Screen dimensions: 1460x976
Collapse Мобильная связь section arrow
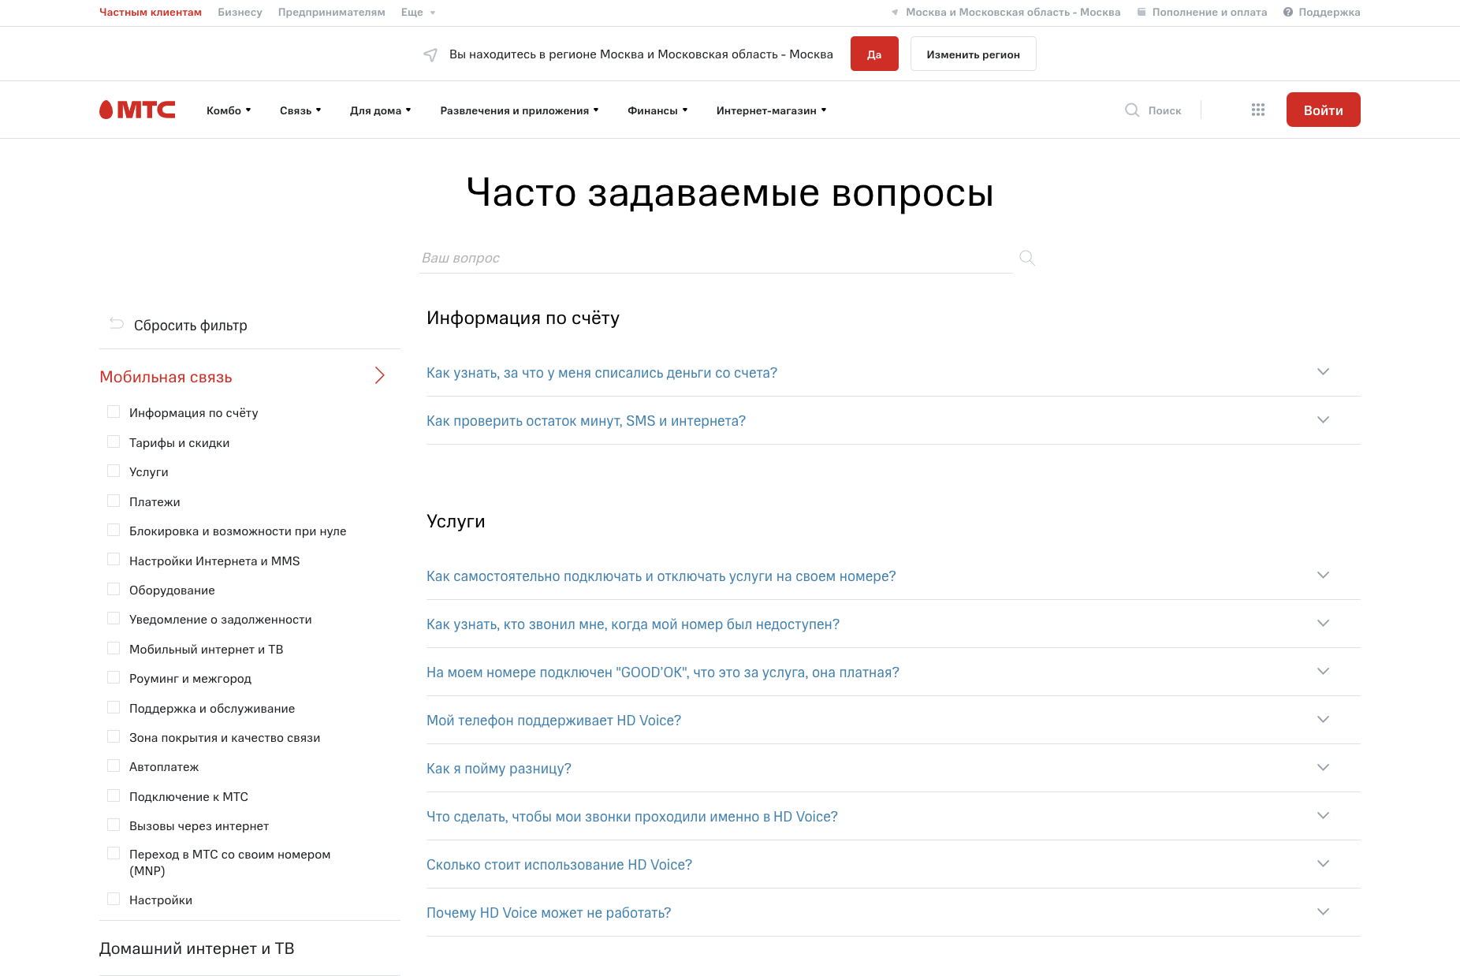tap(379, 375)
